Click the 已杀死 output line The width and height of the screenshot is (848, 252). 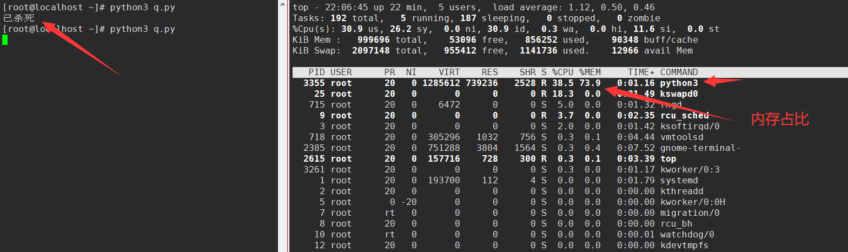pos(18,18)
